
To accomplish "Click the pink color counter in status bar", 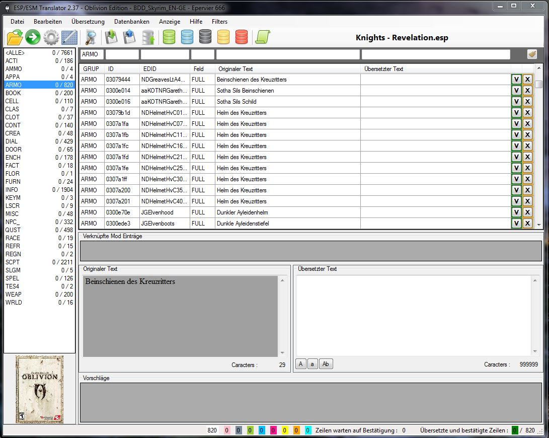I will tap(227, 430).
